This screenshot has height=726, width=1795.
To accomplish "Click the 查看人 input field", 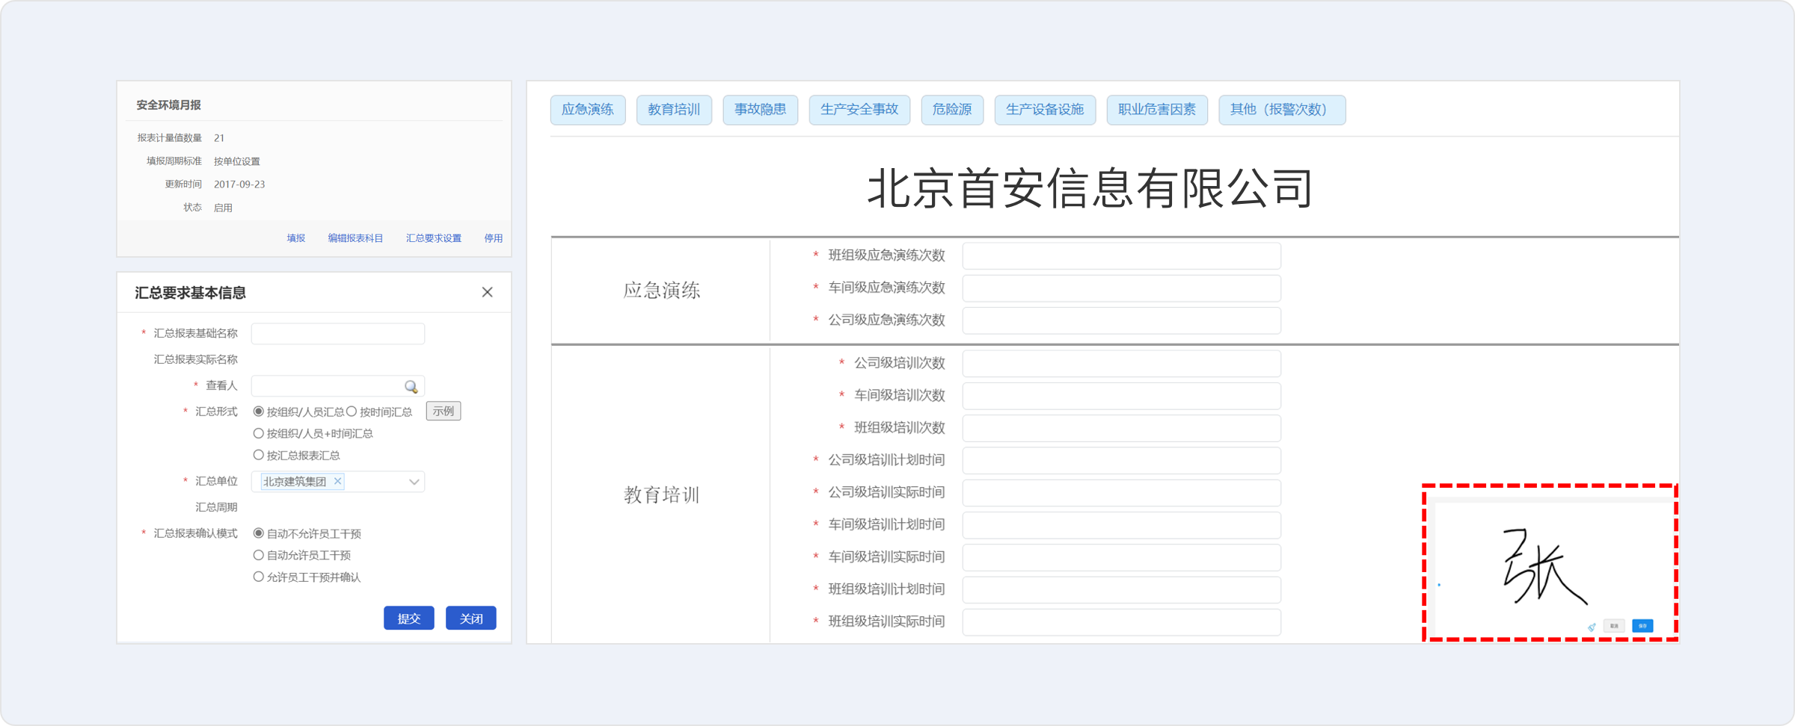I will coord(338,386).
